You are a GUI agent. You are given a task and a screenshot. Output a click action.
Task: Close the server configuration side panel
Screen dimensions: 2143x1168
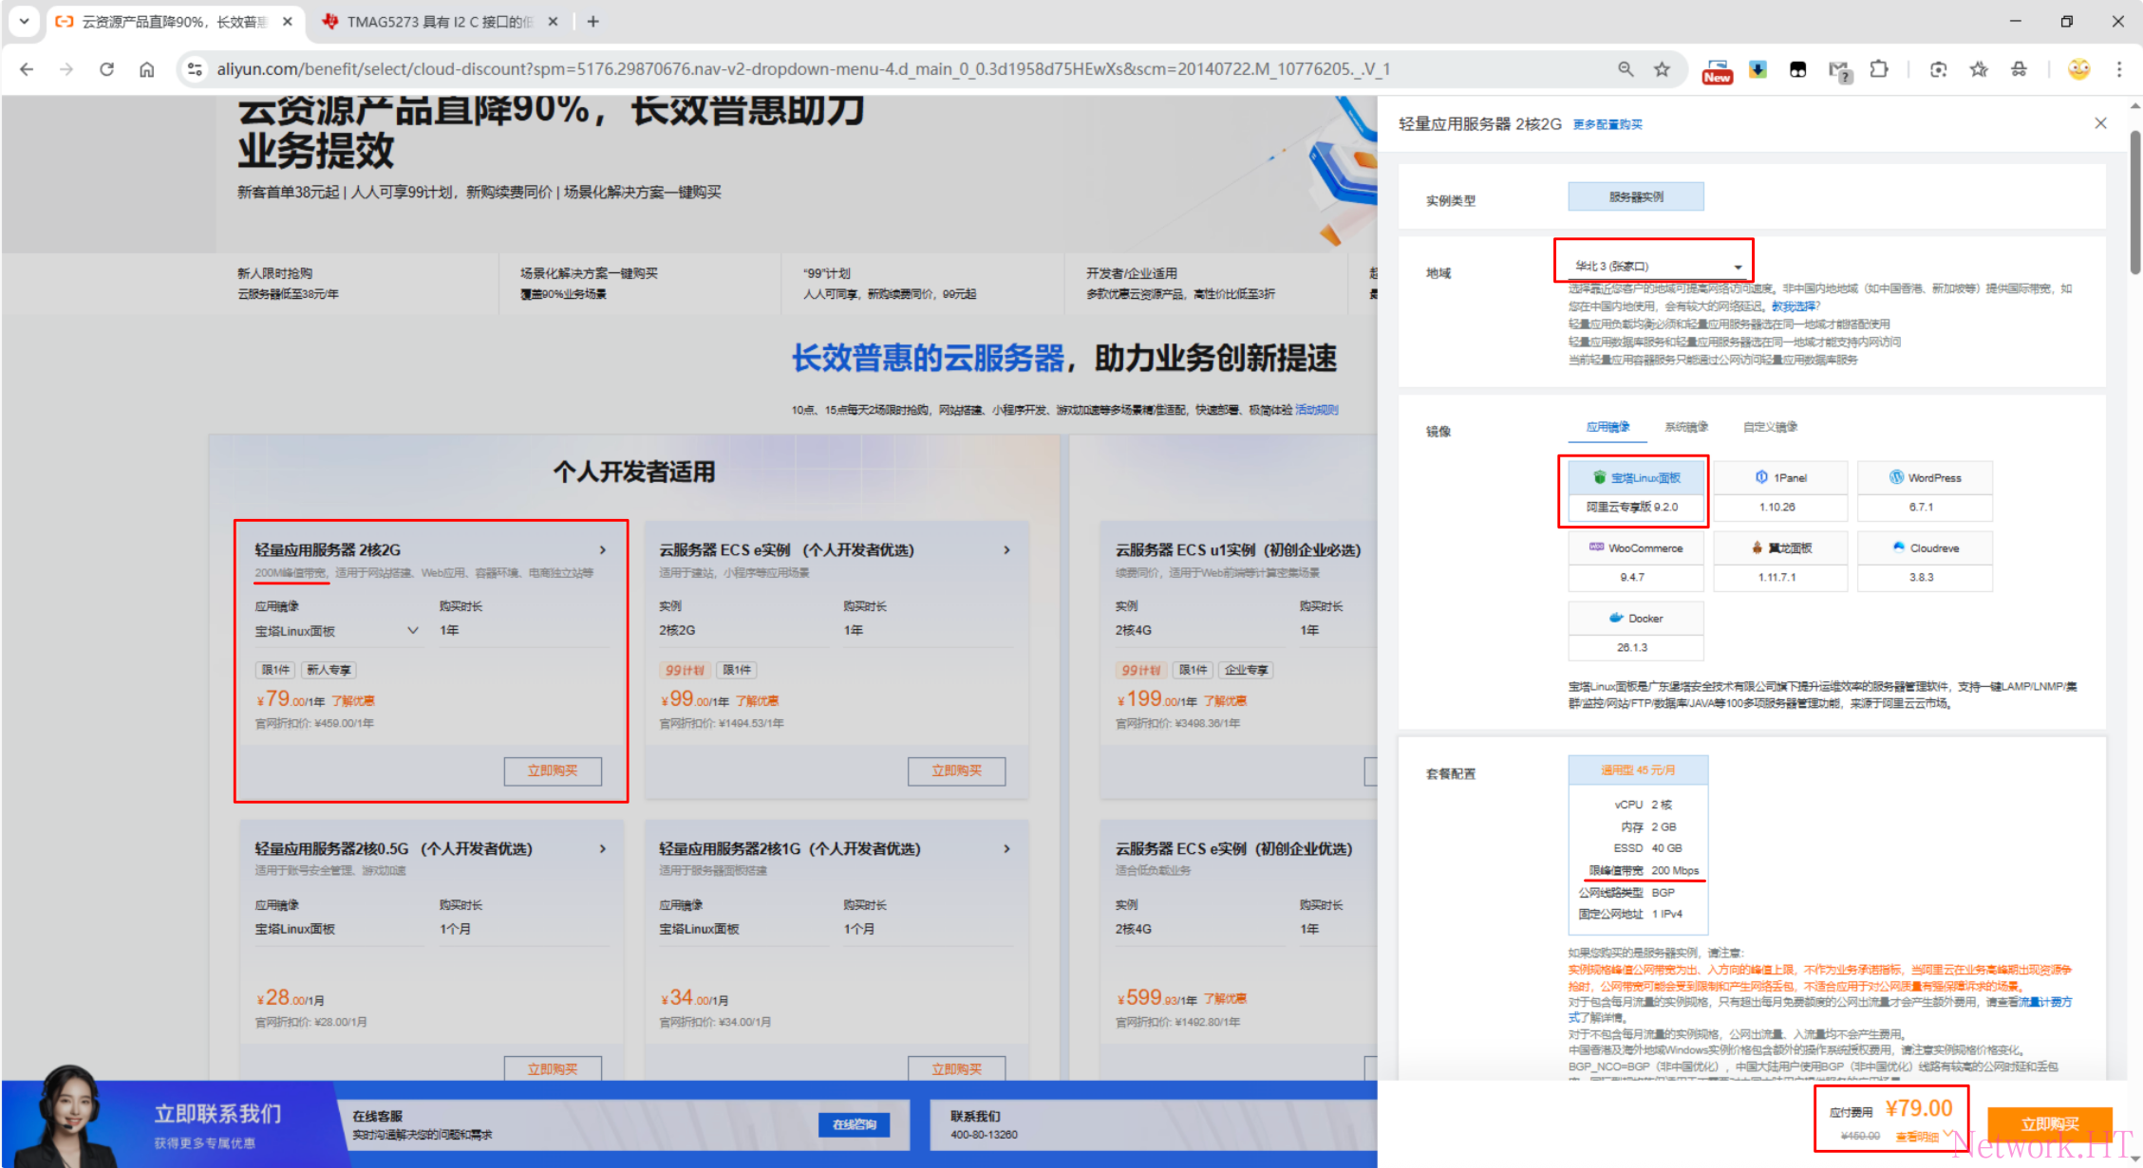coord(2100,123)
